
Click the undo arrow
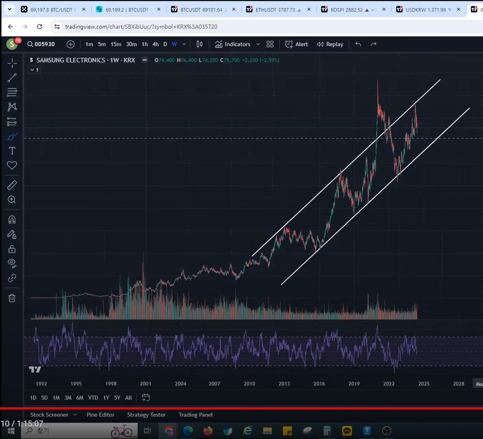point(358,44)
